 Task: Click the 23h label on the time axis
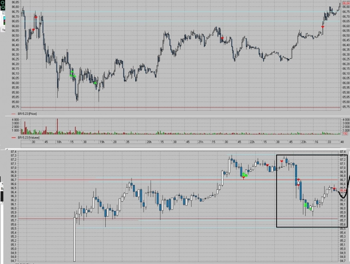coord(303,142)
